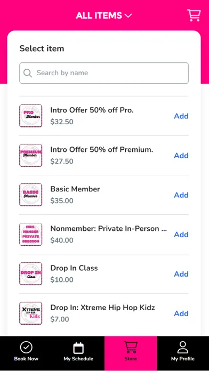Expand the ALL ITEMS category dropdown

coord(103,15)
